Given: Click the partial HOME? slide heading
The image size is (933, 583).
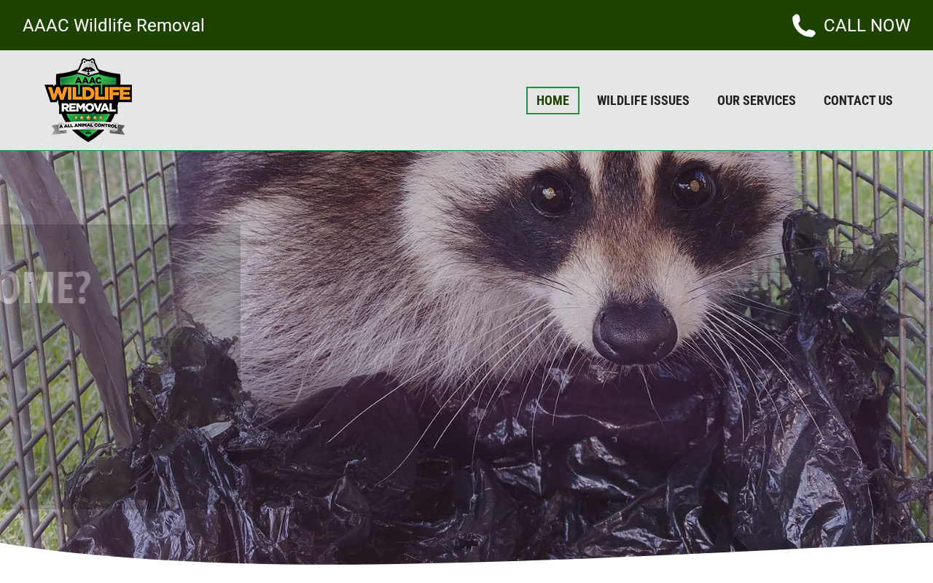Looking at the screenshot, I should pos(45,287).
